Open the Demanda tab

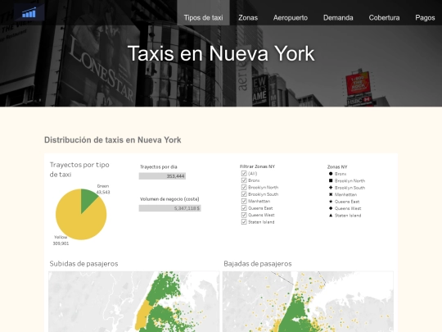[338, 17]
